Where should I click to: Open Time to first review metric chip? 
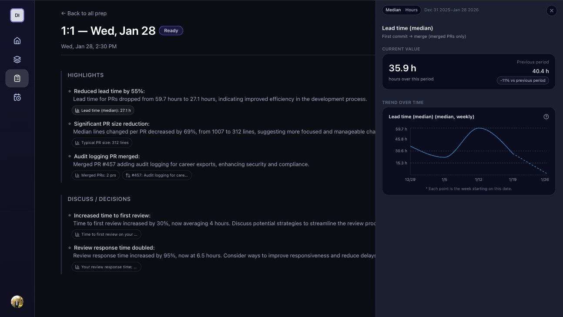click(x=106, y=234)
